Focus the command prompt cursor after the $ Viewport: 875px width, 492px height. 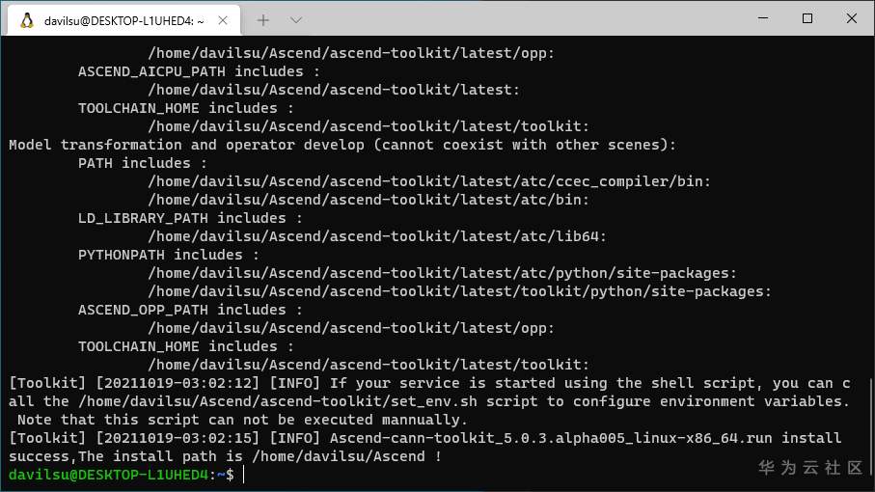[244, 475]
